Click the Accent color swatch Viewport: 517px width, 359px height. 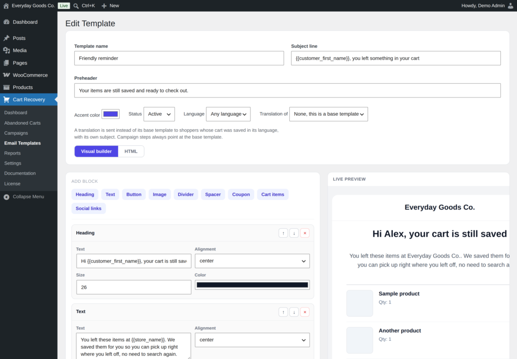point(111,114)
